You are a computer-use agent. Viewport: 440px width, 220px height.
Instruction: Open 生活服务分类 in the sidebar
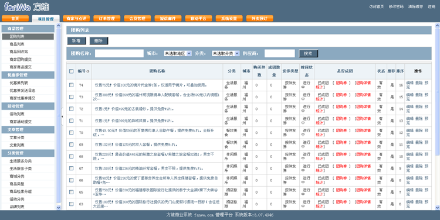click(21, 161)
